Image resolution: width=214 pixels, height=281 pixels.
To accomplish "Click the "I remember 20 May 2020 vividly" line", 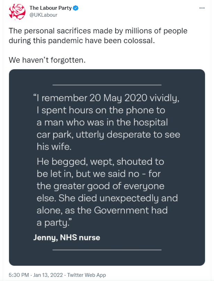I will click(x=107, y=99).
